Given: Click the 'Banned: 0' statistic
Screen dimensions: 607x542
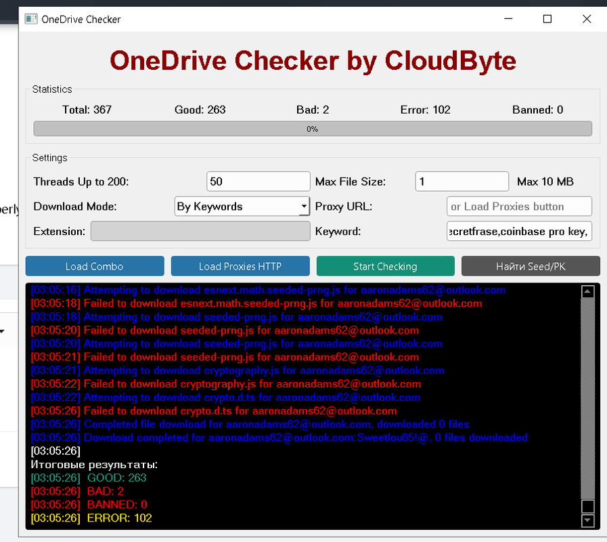Looking at the screenshot, I should coord(538,110).
